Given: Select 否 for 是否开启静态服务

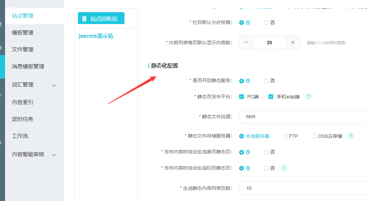Looking at the screenshot, I should point(266,81).
